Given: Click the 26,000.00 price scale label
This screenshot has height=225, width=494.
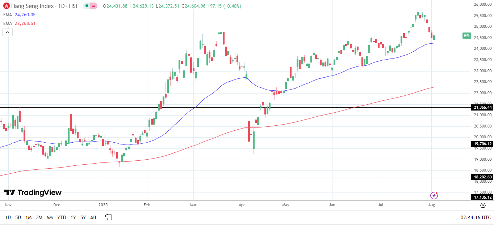Looking at the screenshot, I should (482, 4).
